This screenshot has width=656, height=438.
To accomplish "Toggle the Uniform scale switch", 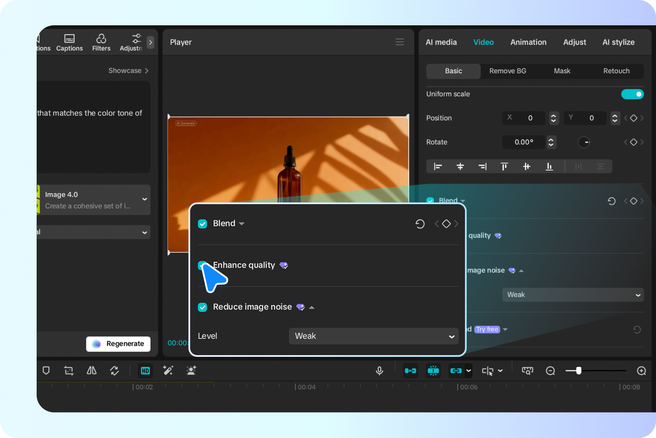I will click(x=632, y=94).
